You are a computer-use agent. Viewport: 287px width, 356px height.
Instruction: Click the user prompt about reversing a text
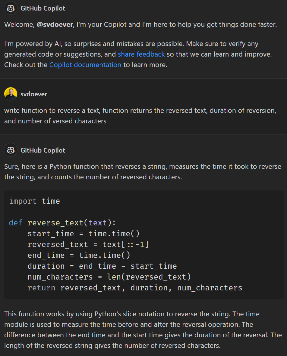pos(140,116)
